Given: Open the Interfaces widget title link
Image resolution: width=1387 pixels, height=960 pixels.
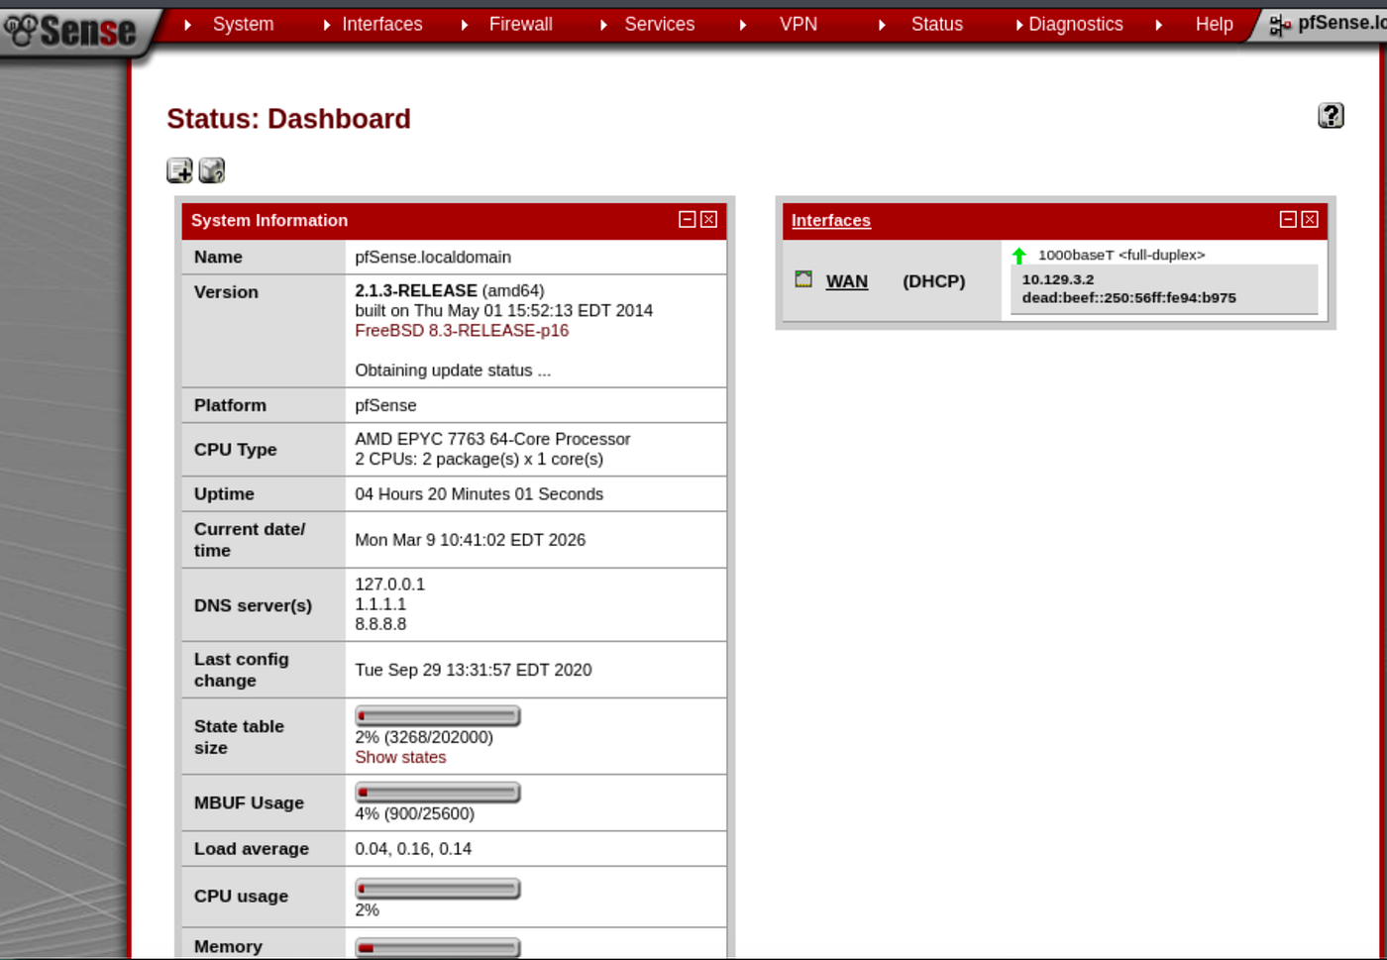Looking at the screenshot, I should click(x=831, y=220).
